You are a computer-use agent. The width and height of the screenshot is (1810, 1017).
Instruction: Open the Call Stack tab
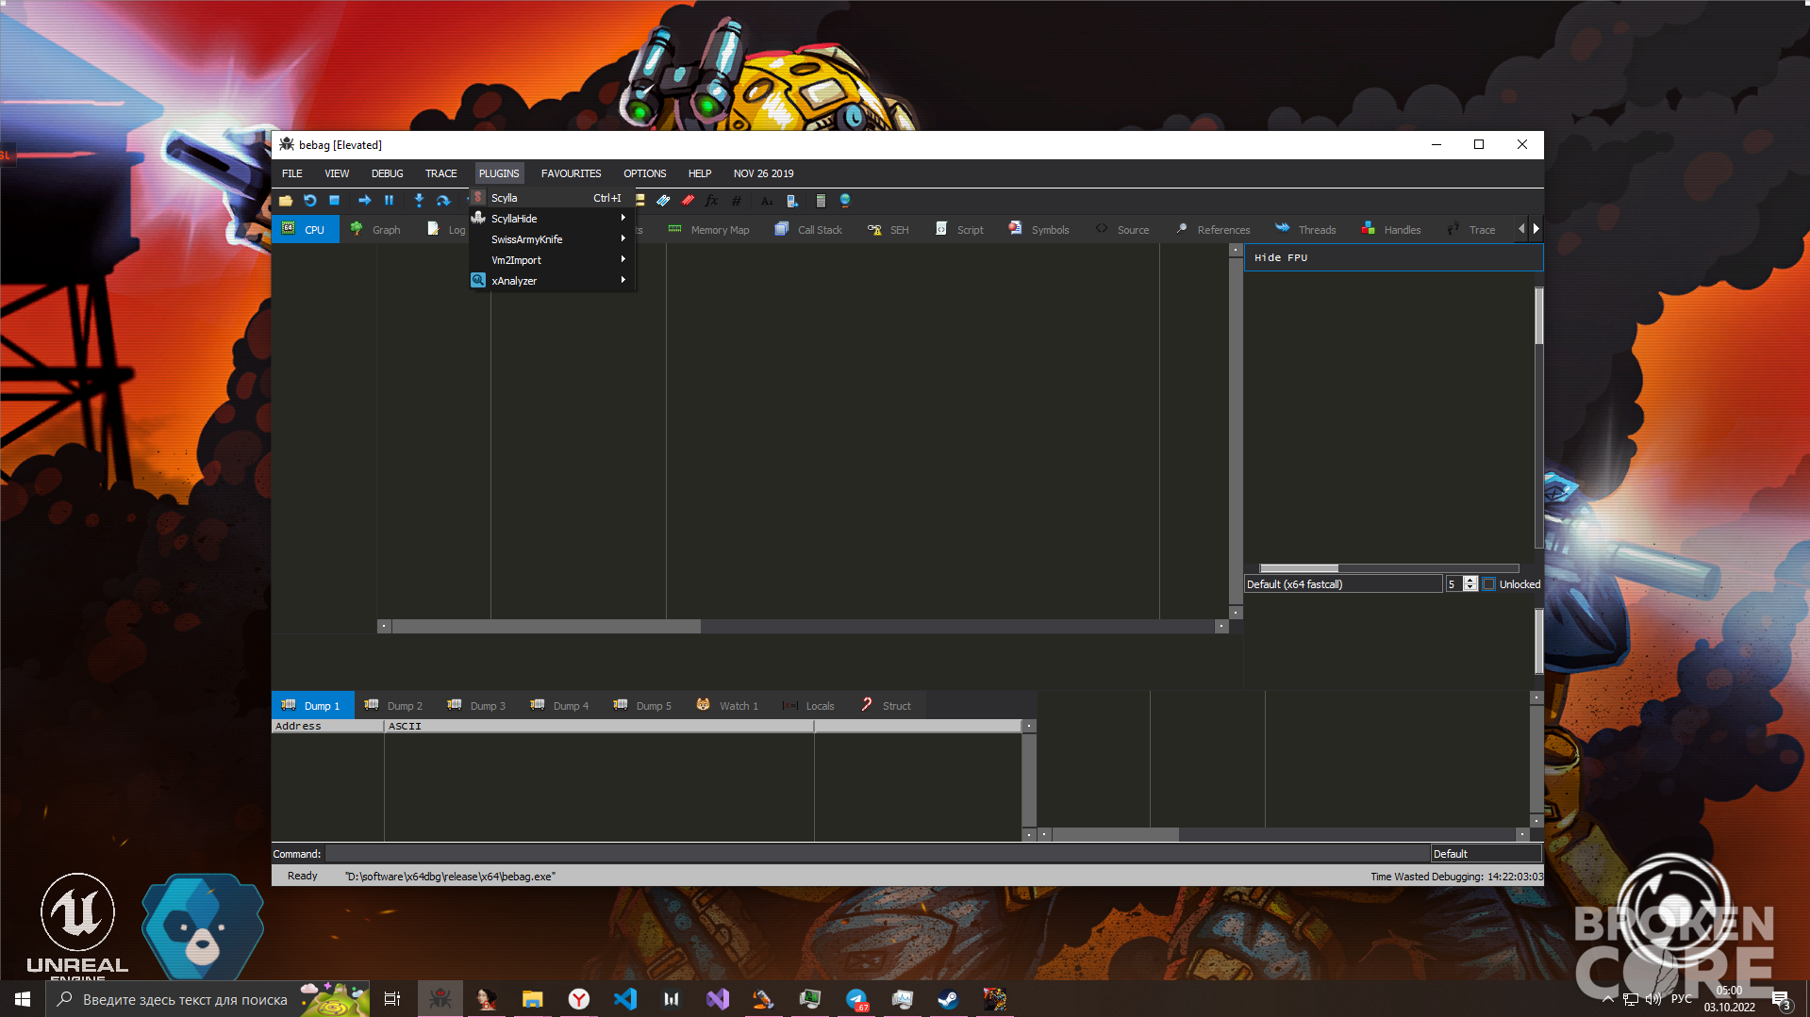808,230
